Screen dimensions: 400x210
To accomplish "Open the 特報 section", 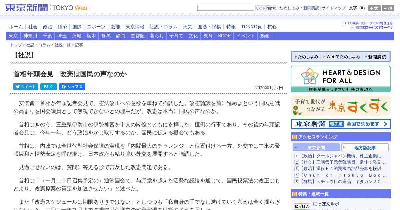I will (231, 27).
